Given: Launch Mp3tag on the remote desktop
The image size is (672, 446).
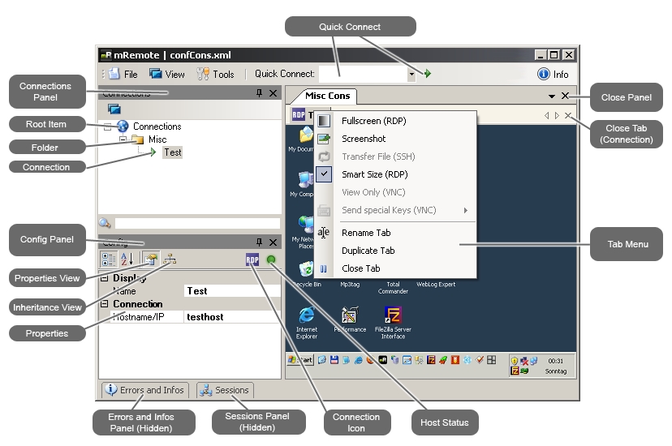Looking at the screenshot, I should click(x=350, y=284).
